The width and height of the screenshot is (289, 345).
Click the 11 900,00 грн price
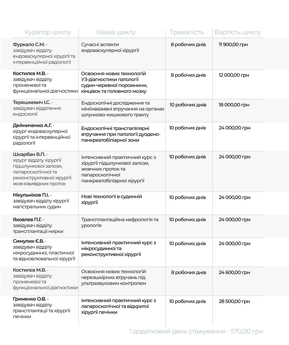[x=233, y=45]
